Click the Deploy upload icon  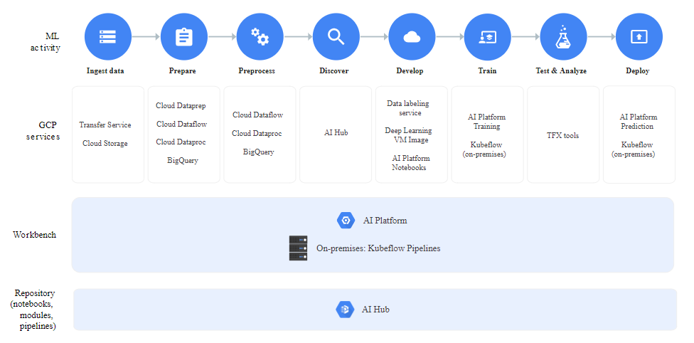[639, 36]
